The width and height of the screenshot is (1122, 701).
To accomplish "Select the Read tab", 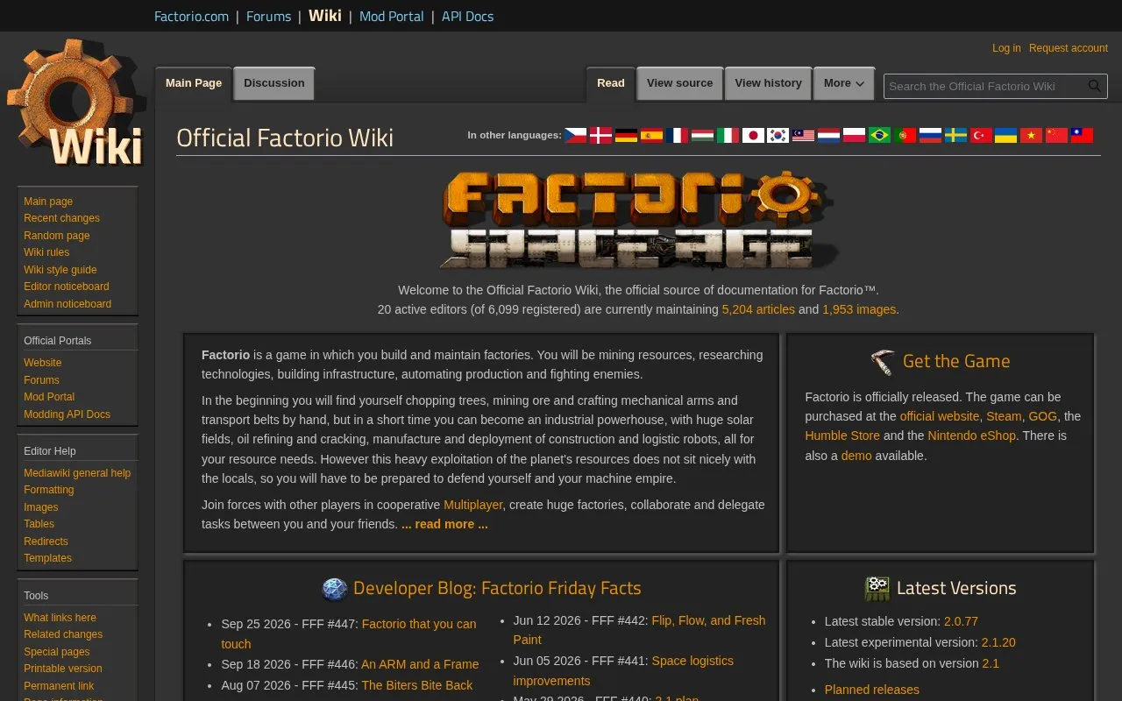I will tap(611, 83).
